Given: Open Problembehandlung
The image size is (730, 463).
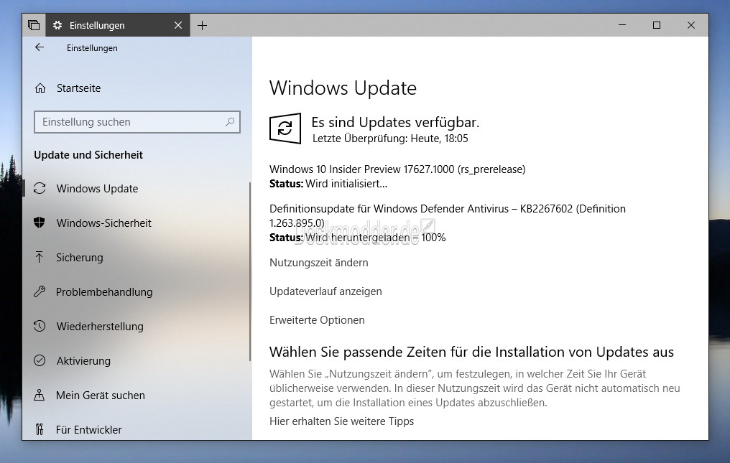Looking at the screenshot, I should click(x=104, y=291).
